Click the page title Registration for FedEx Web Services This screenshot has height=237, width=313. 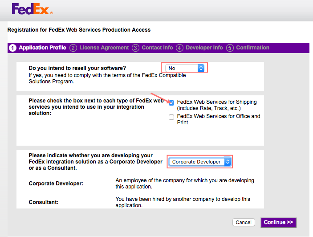coord(79,30)
